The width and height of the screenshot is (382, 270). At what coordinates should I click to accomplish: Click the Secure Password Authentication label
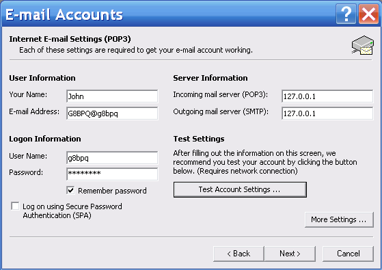click(72, 211)
